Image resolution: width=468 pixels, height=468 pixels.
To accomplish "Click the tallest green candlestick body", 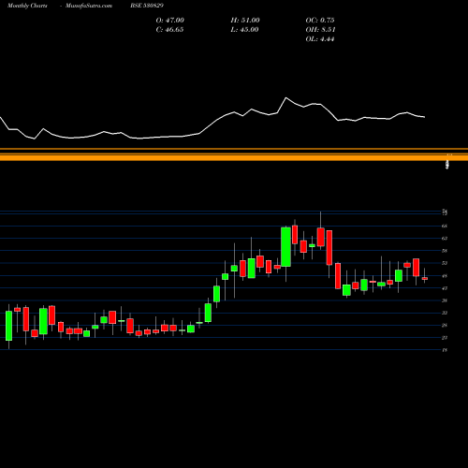I will tap(285, 247).
